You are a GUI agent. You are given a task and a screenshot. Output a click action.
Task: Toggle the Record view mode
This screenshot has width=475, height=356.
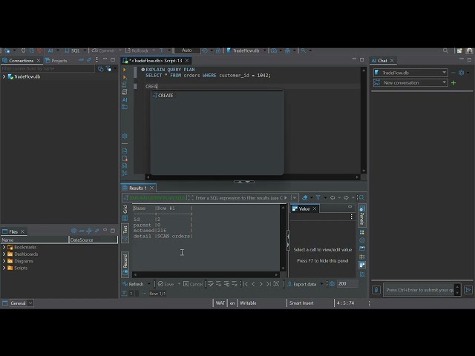125,264
